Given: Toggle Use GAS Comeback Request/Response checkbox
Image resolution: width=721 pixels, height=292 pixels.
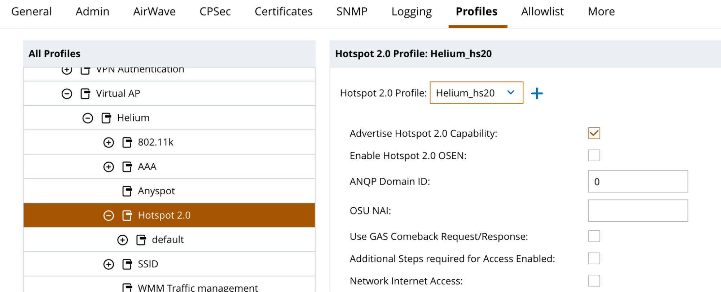Looking at the screenshot, I should tap(594, 236).
